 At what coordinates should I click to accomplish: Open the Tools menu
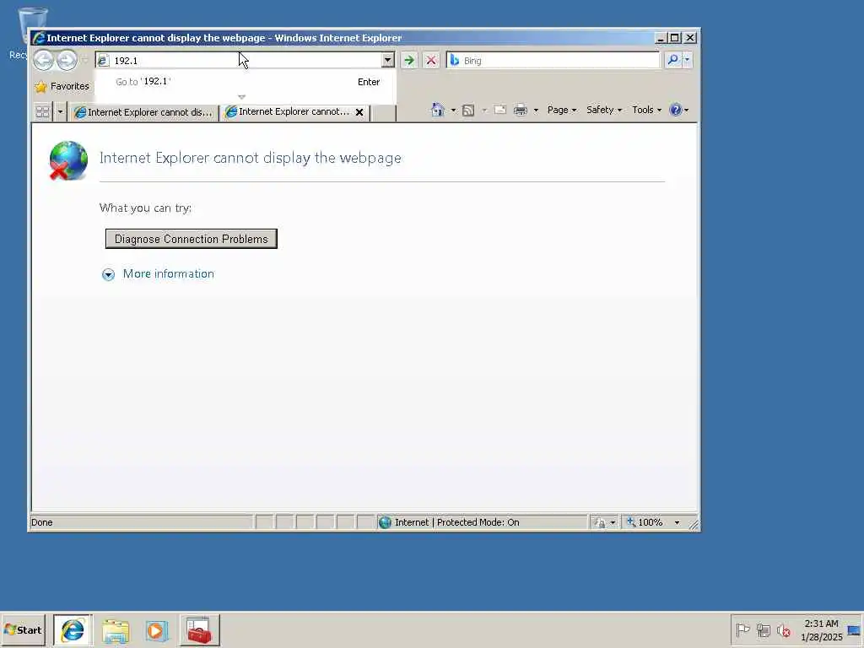pos(646,110)
